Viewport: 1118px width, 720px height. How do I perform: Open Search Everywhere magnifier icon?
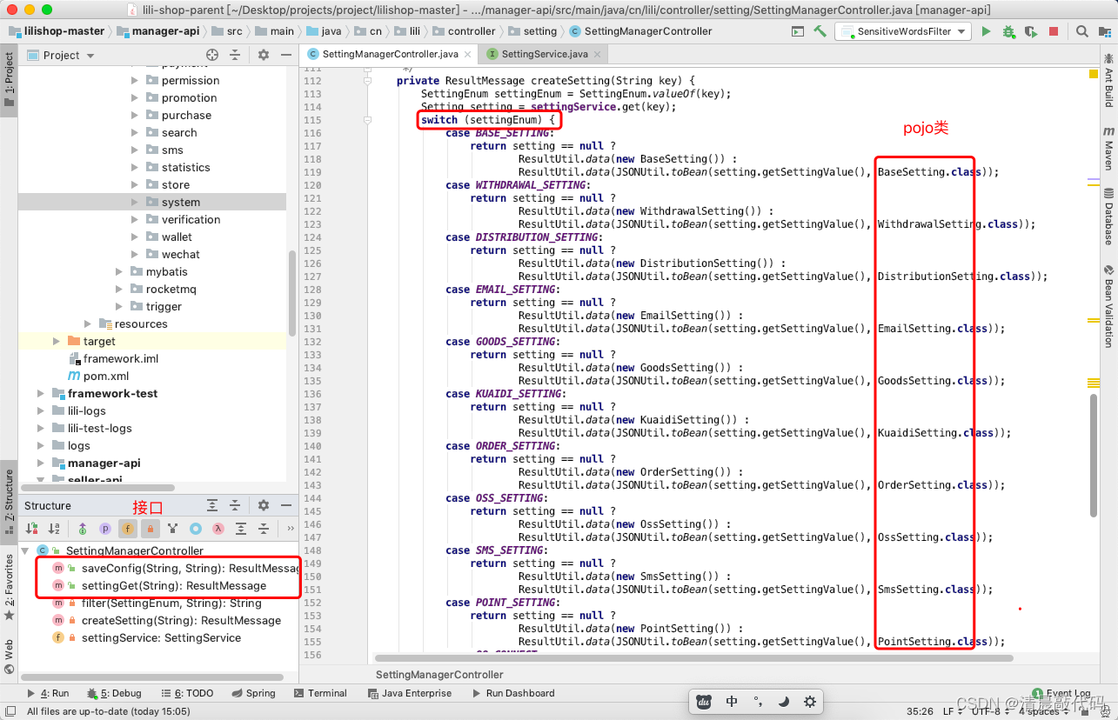(1082, 31)
